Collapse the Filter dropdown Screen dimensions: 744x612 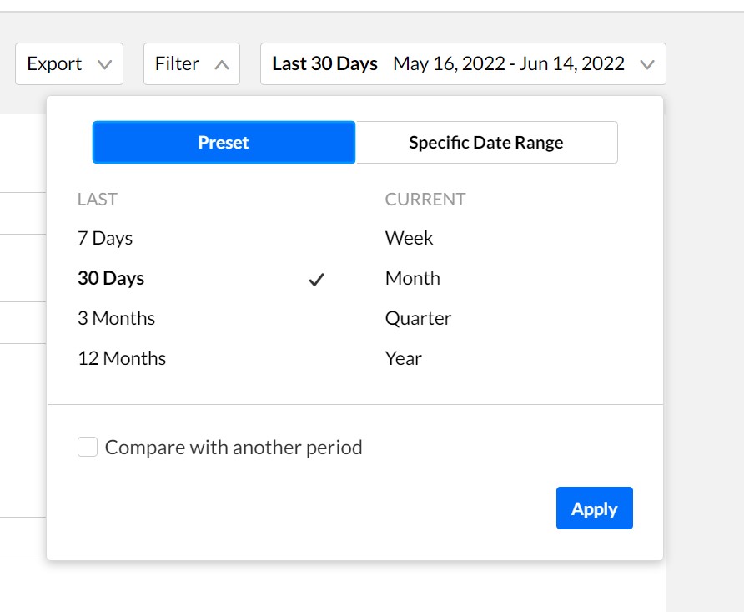click(192, 64)
